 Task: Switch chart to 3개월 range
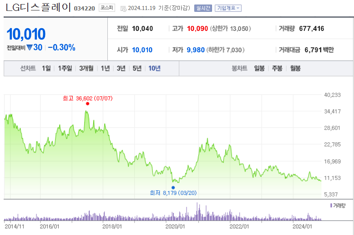pyautogui.click(x=86, y=68)
